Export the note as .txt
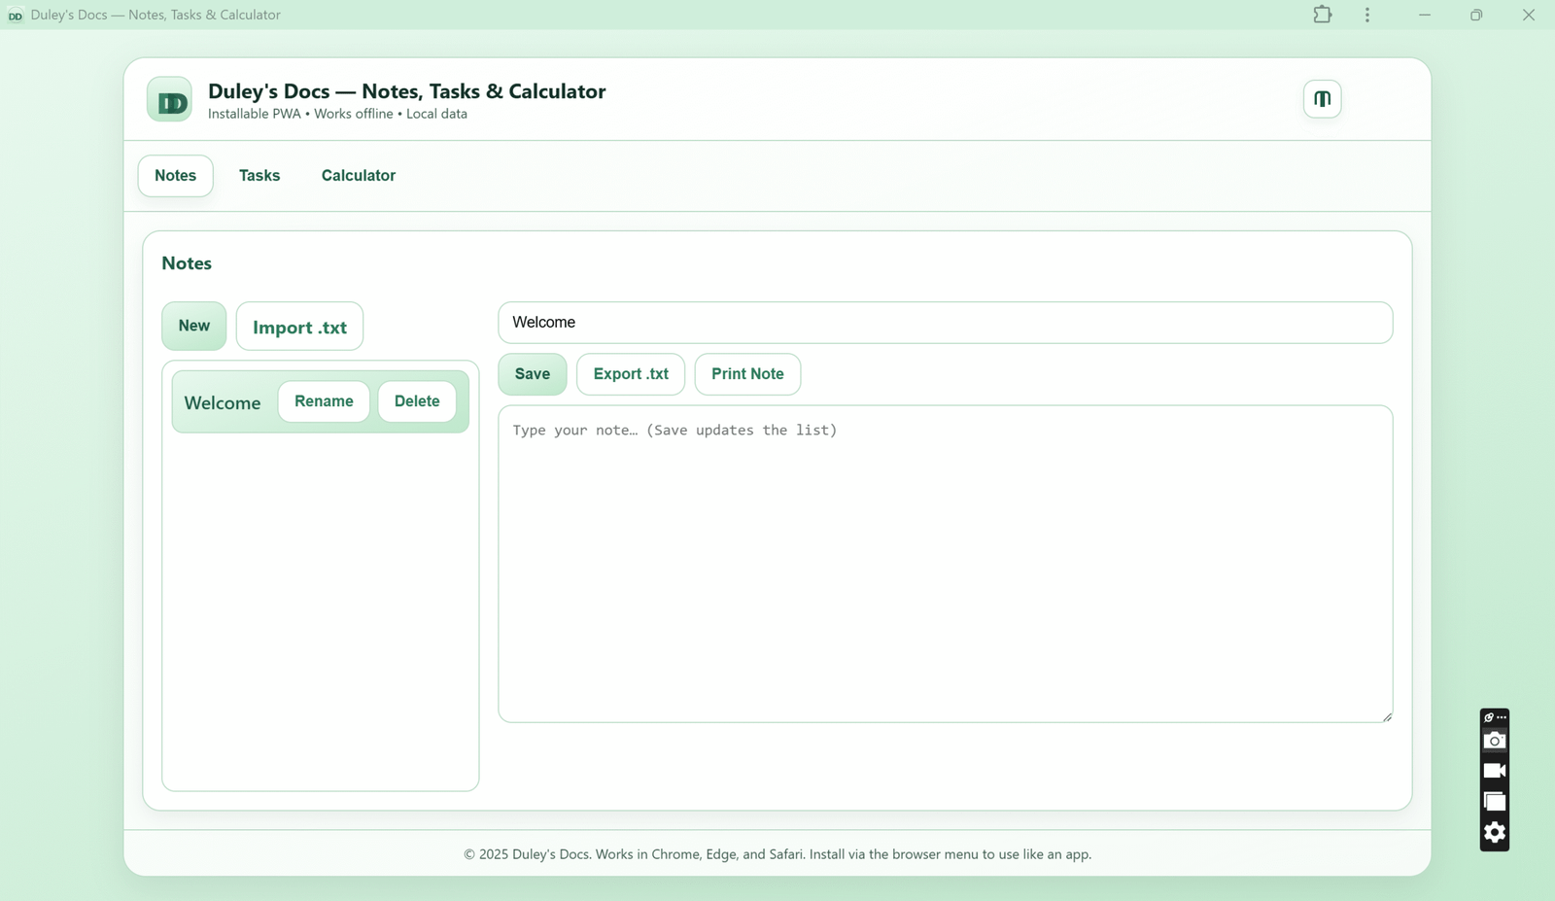The width and height of the screenshot is (1555, 901). point(630,374)
